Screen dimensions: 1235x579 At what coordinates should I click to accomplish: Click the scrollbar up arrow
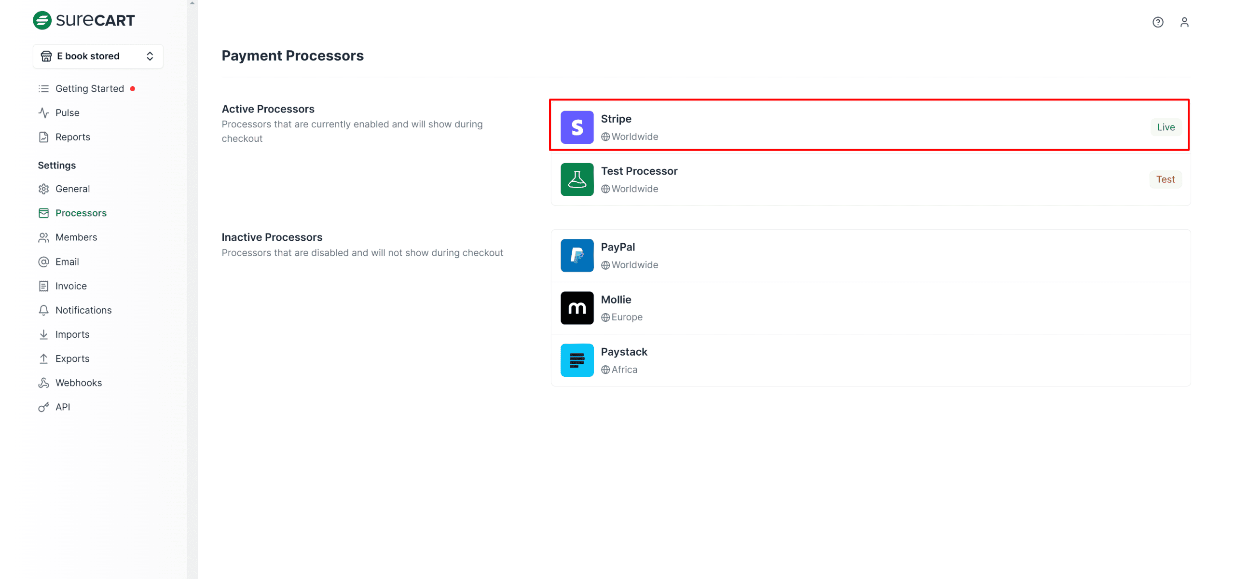pyautogui.click(x=192, y=3)
